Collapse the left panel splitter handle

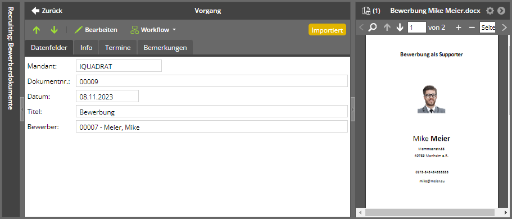pyautogui.click(x=22, y=109)
